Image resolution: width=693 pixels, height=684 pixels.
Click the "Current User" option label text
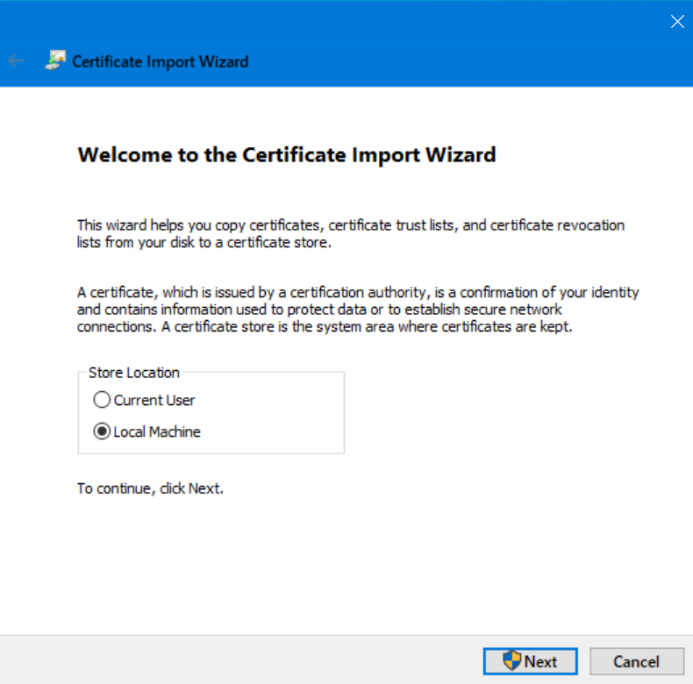click(x=154, y=400)
